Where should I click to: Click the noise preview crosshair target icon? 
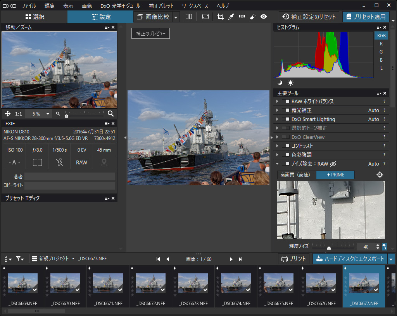point(380,175)
